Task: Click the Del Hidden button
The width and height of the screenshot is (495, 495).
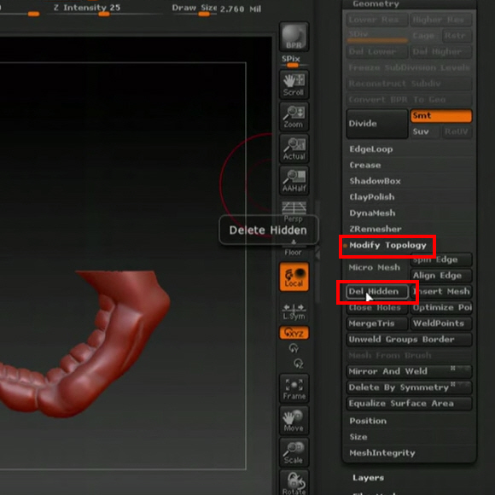Action: coord(377,291)
